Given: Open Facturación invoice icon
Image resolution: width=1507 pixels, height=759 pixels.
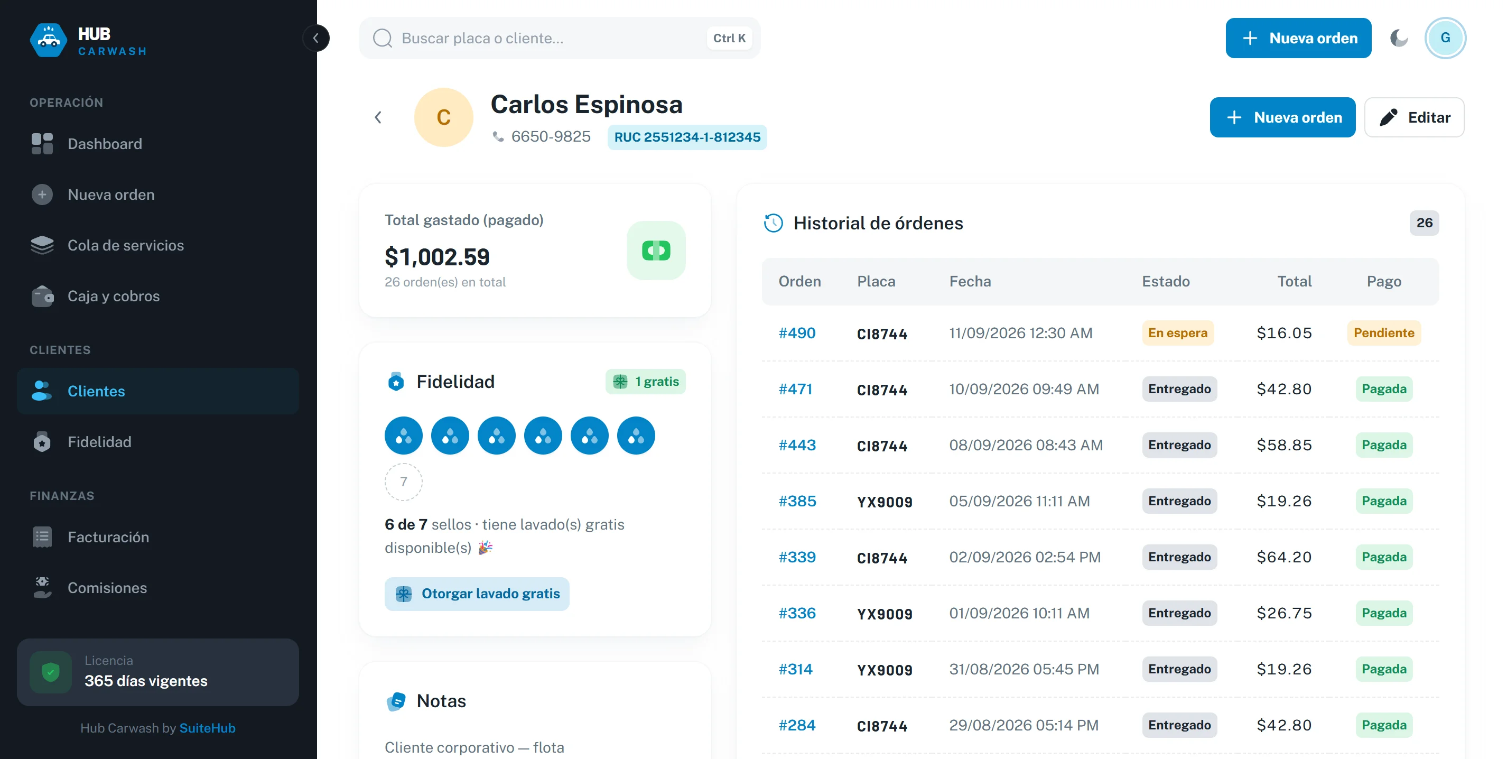Looking at the screenshot, I should [42, 537].
